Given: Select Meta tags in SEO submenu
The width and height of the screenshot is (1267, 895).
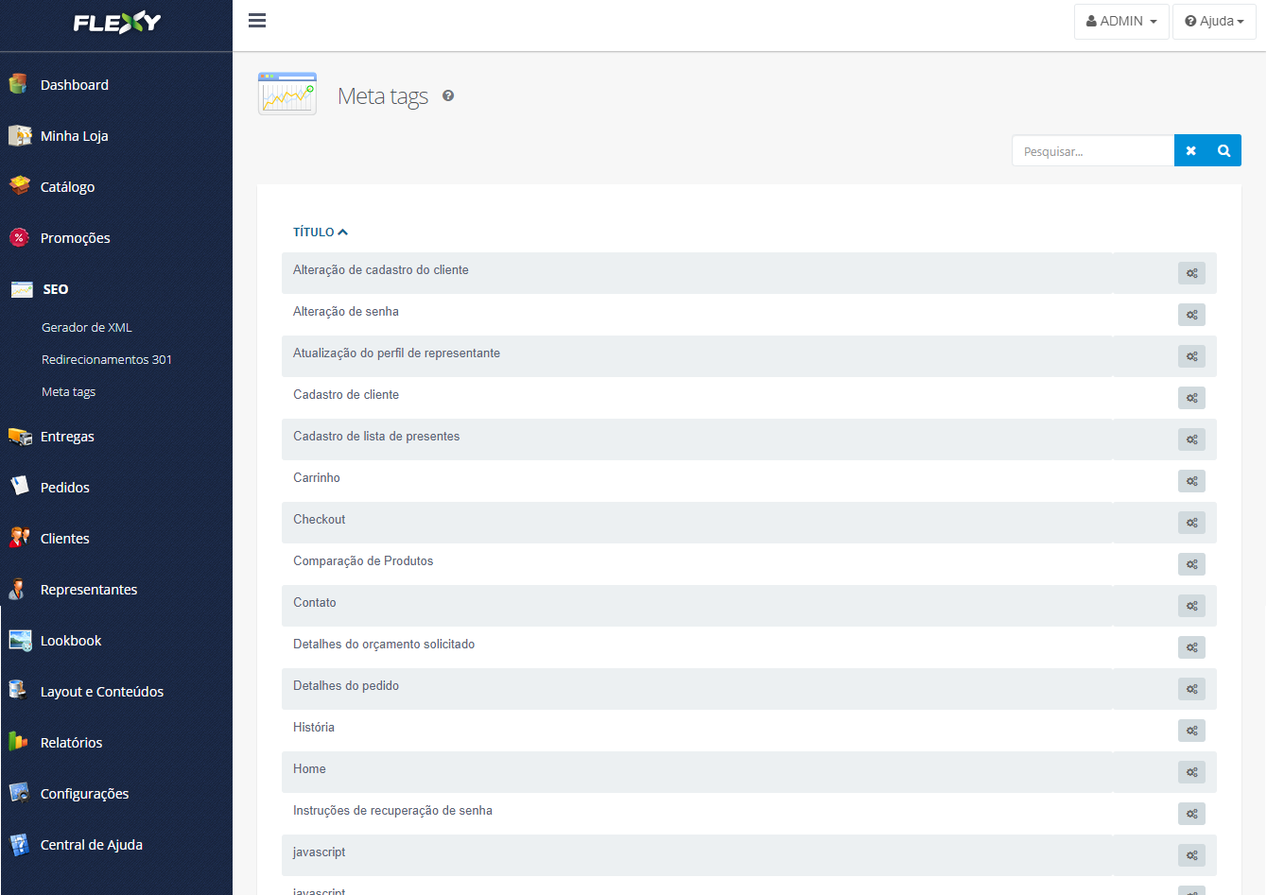Looking at the screenshot, I should (x=68, y=391).
